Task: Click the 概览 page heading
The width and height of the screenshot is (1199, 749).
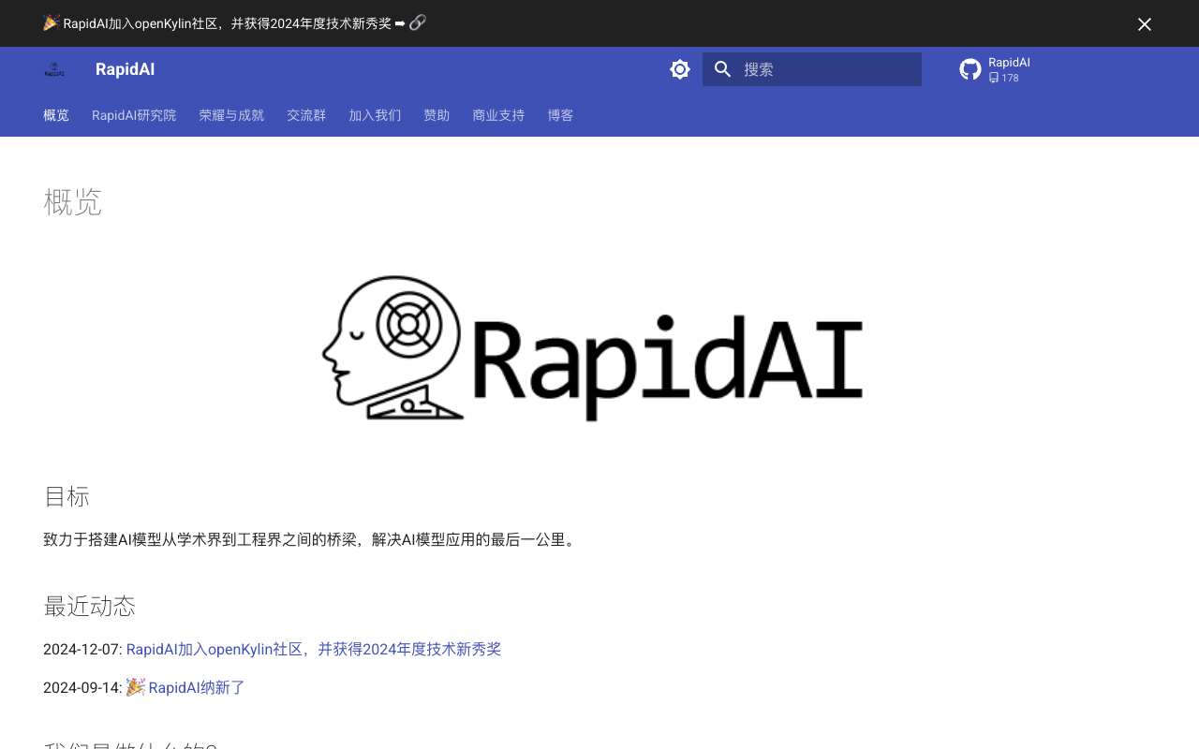Action: click(x=72, y=202)
